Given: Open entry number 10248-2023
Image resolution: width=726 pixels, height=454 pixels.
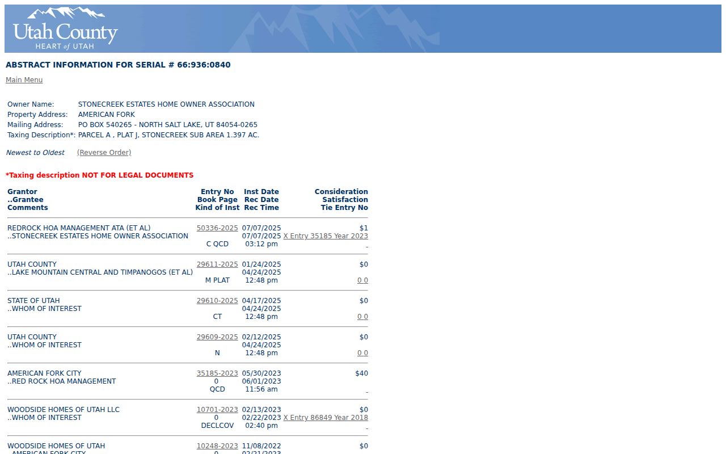Looking at the screenshot, I should tap(217, 446).
